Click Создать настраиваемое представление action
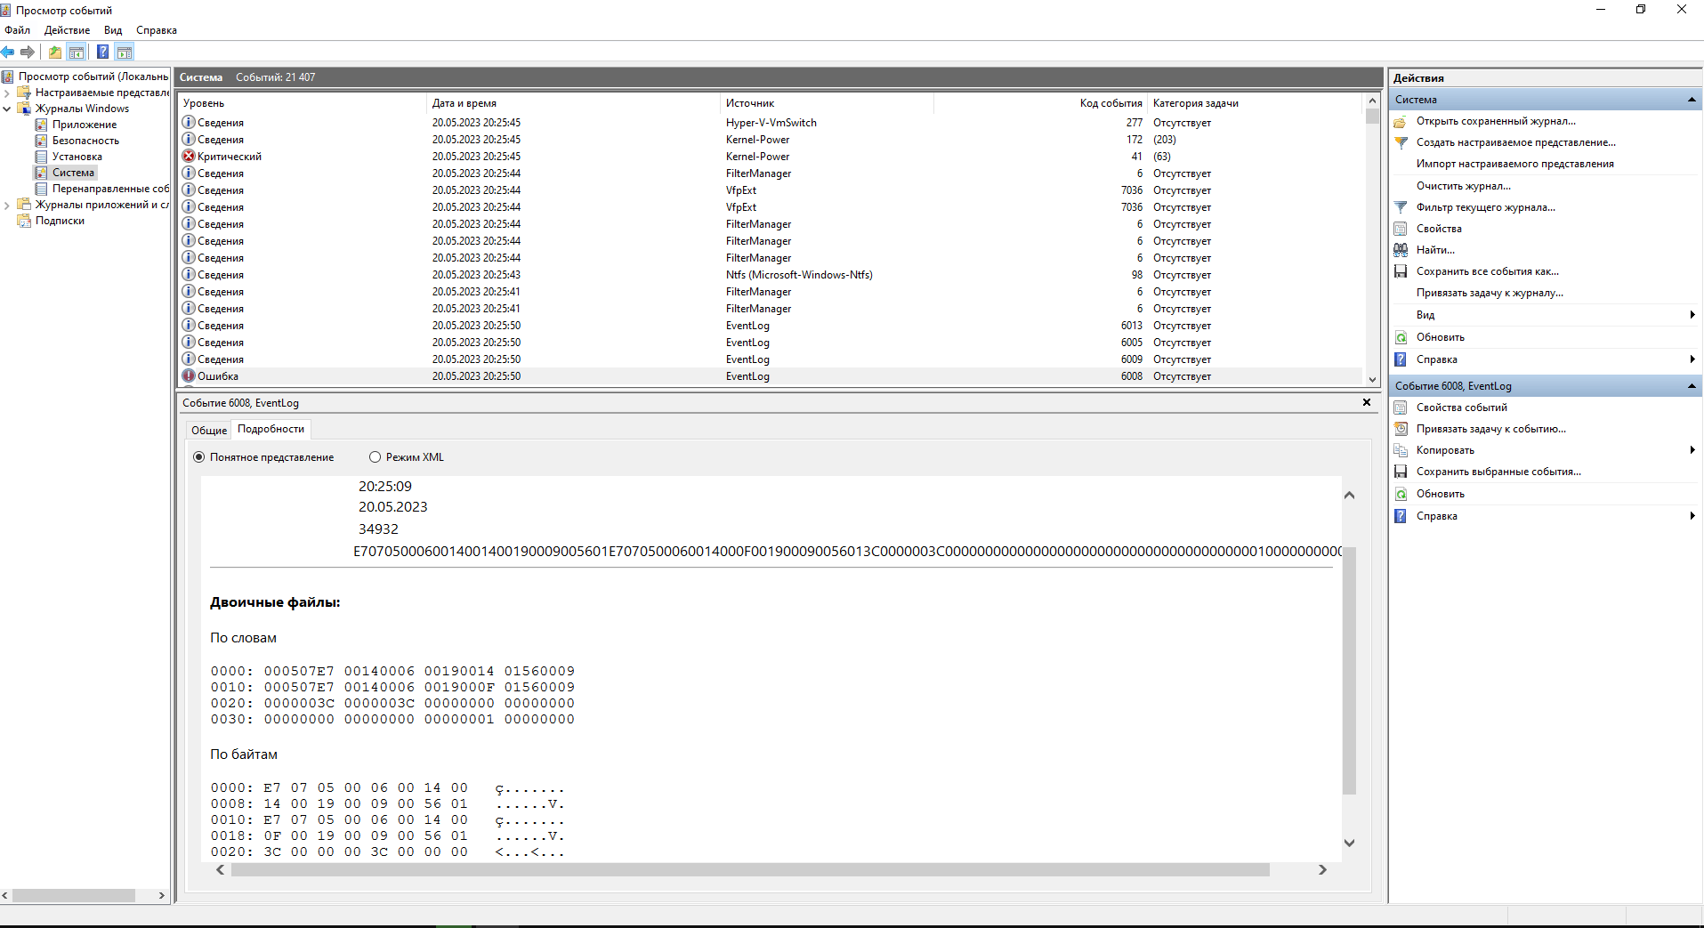1704x928 pixels. (1516, 142)
